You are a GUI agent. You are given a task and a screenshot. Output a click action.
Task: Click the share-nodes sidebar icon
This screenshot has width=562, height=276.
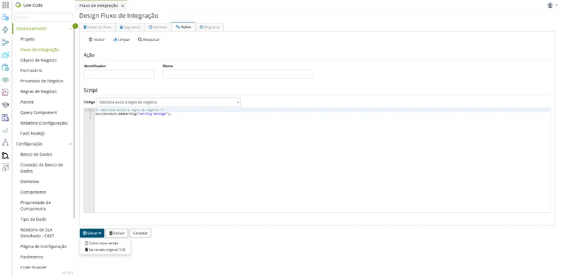[x=5, y=42]
